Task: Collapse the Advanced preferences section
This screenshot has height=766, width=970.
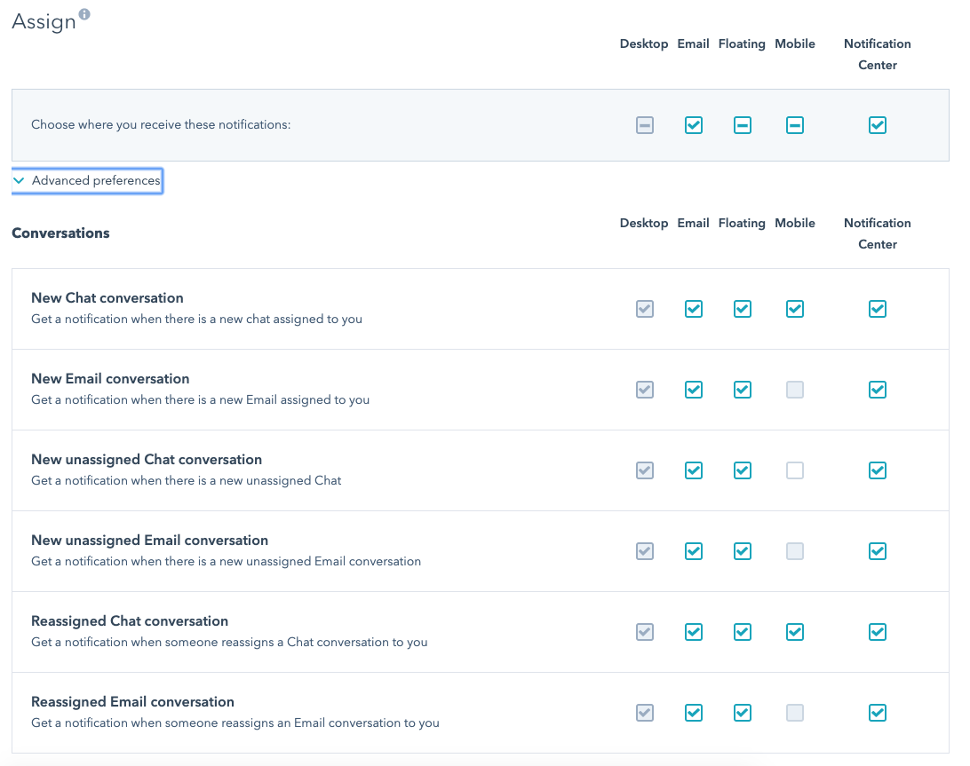Action: point(95,180)
